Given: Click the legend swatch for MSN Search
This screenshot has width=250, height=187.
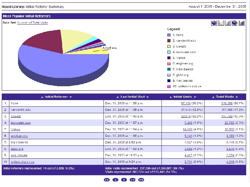Looking at the screenshot, I should point(169,69).
